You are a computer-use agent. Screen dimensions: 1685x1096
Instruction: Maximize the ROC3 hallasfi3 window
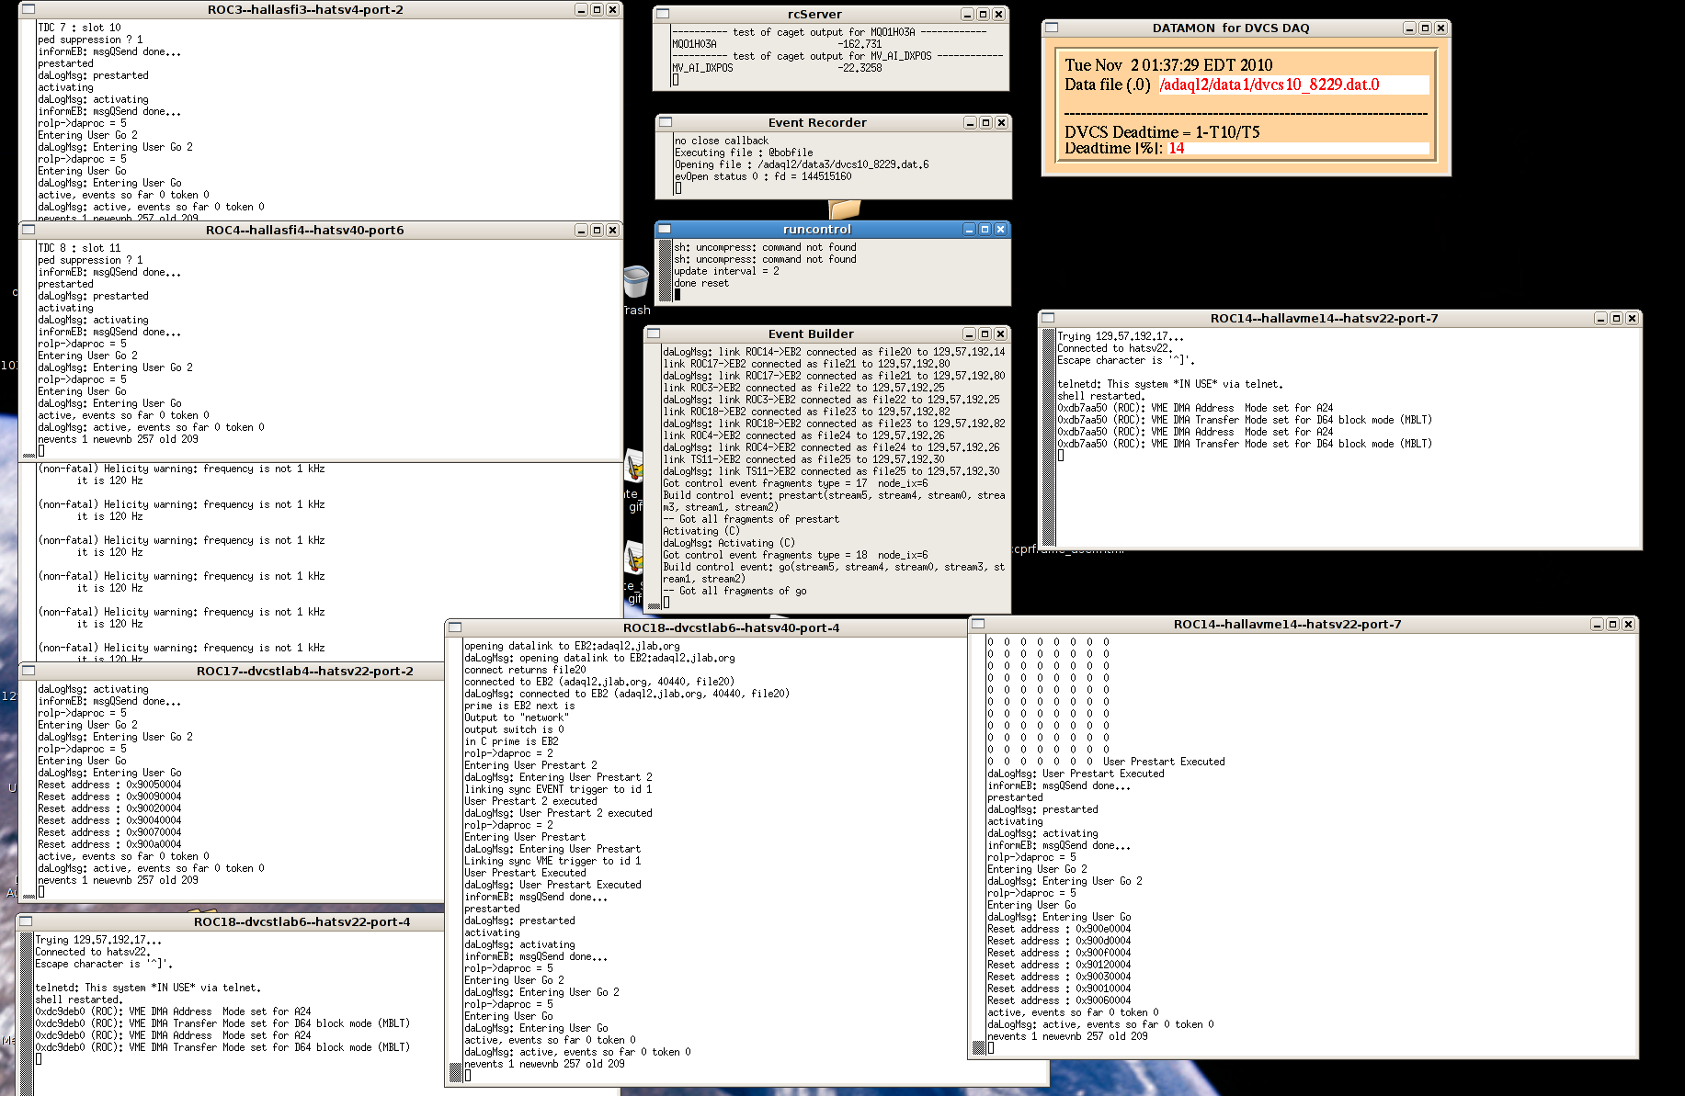click(597, 9)
